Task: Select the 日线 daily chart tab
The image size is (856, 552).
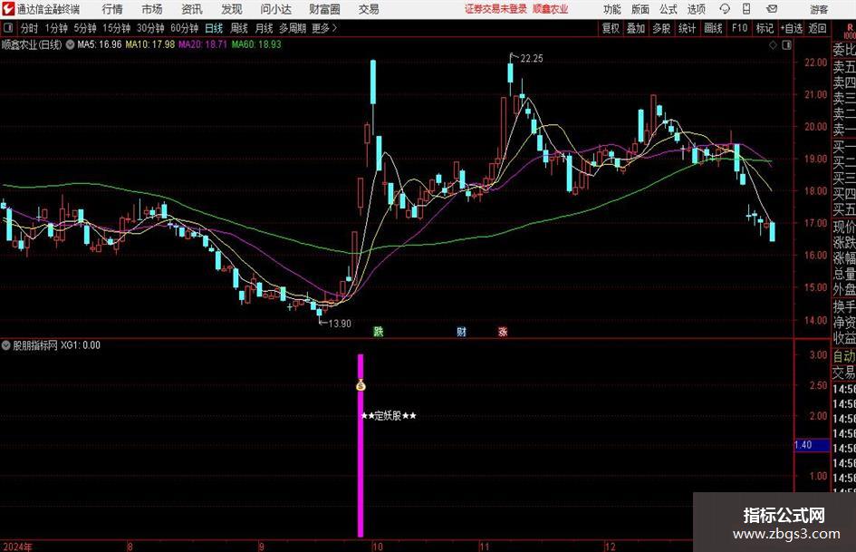Action: pyautogui.click(x=214, y=28)
